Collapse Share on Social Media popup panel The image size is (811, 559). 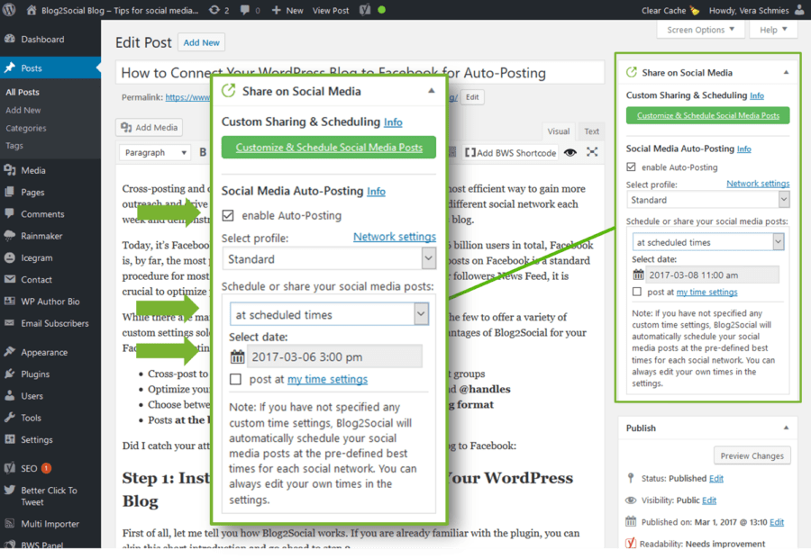432,91
